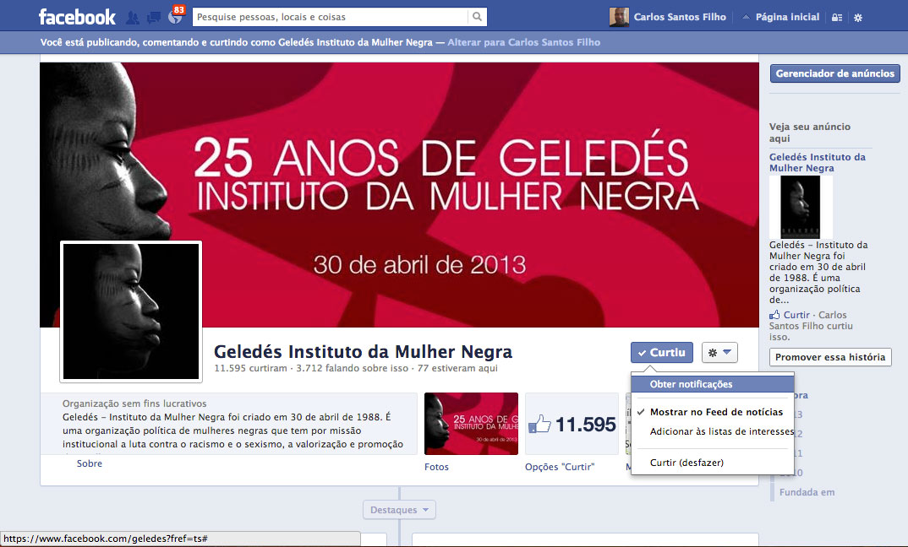Click 3.712 falando sobre isso text
This screenshot has height=547, width=908.
pos(352,368)
